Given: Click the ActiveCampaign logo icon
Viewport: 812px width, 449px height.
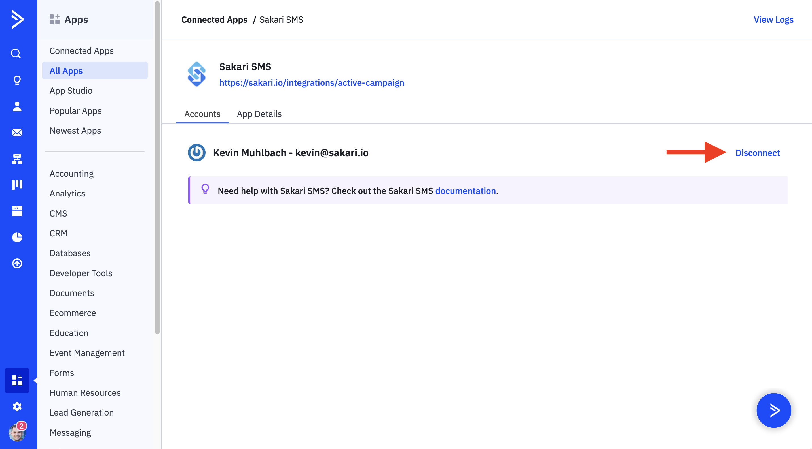Looking at the screenshot, I should pyautogui.click(x=17, y=20).
